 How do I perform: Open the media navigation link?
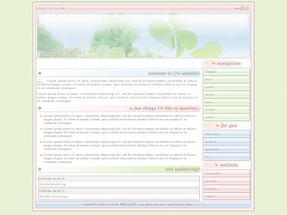point(226,102)
